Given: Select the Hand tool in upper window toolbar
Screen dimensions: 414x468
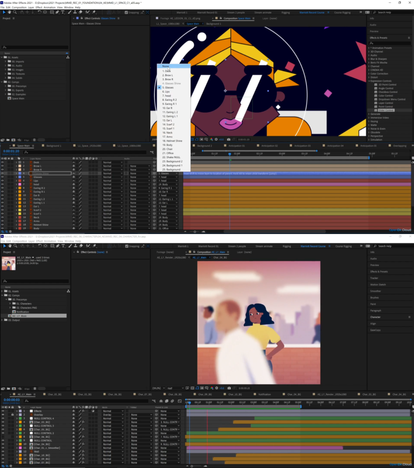Looking at the screenshot, I should point(9,12).
